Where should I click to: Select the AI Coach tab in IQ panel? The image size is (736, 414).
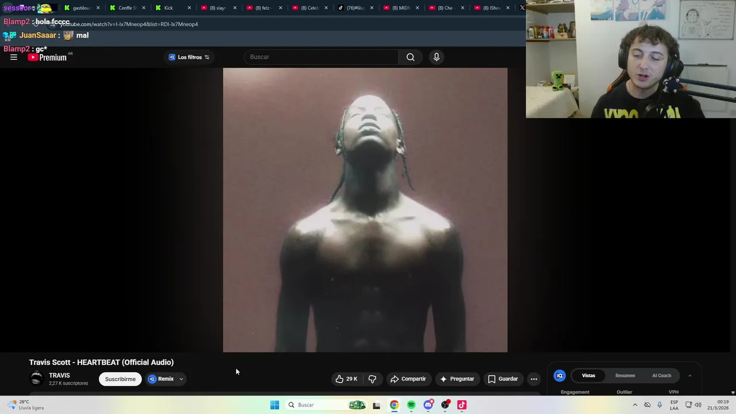[x=661, y=375]
